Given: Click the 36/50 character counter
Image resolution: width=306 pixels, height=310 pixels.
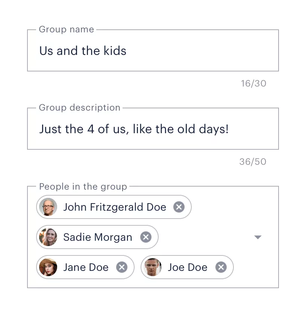Looking at the screenshot, I should (253, 162).
